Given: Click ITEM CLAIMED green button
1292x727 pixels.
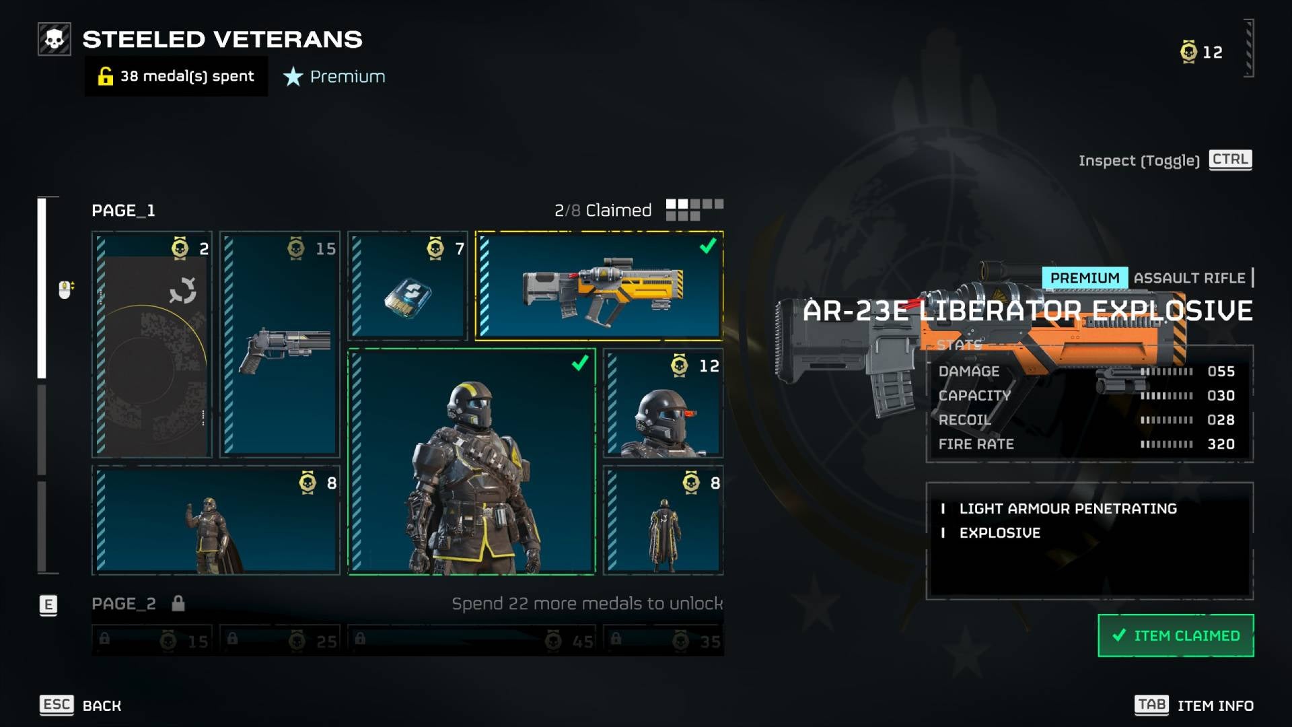Looking at the screenshot, I should click(x=1173, y=634).
